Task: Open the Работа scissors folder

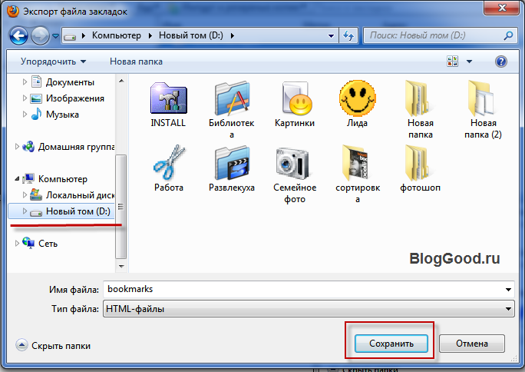Action: point(168,168)
